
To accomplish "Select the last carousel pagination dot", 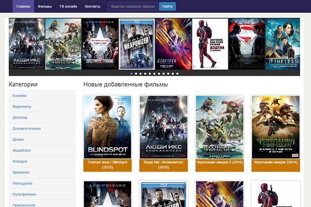I will (x=178, y=74).
